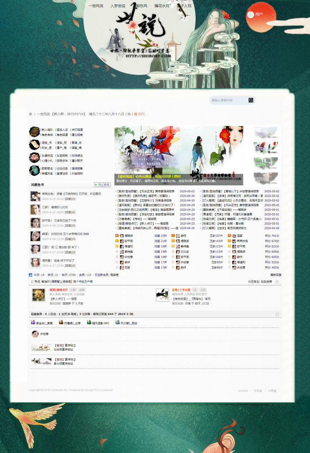Open the 一世风流 top menu item
The image size is (310, 453).
[x=96, y=6]
